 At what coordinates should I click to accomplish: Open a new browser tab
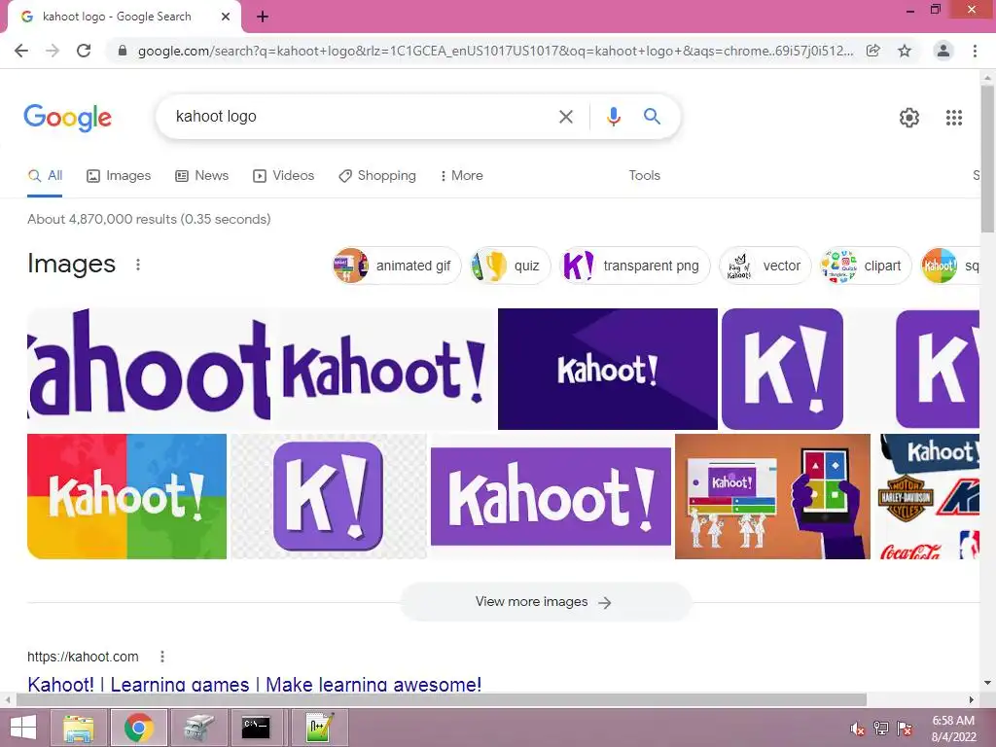tap(263, 17)
